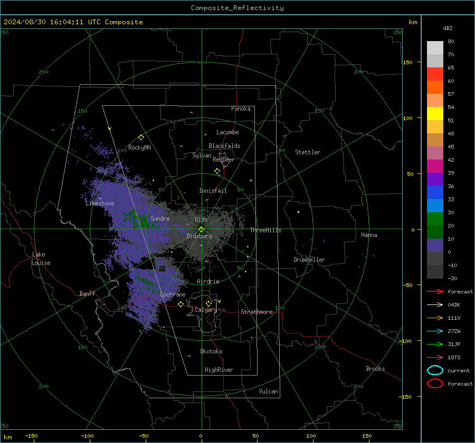Select the white 04DK arrow icon
Image resolution: width=475 pixels, height=443 pixels.
pyautogui.click(x=435, y=304)
